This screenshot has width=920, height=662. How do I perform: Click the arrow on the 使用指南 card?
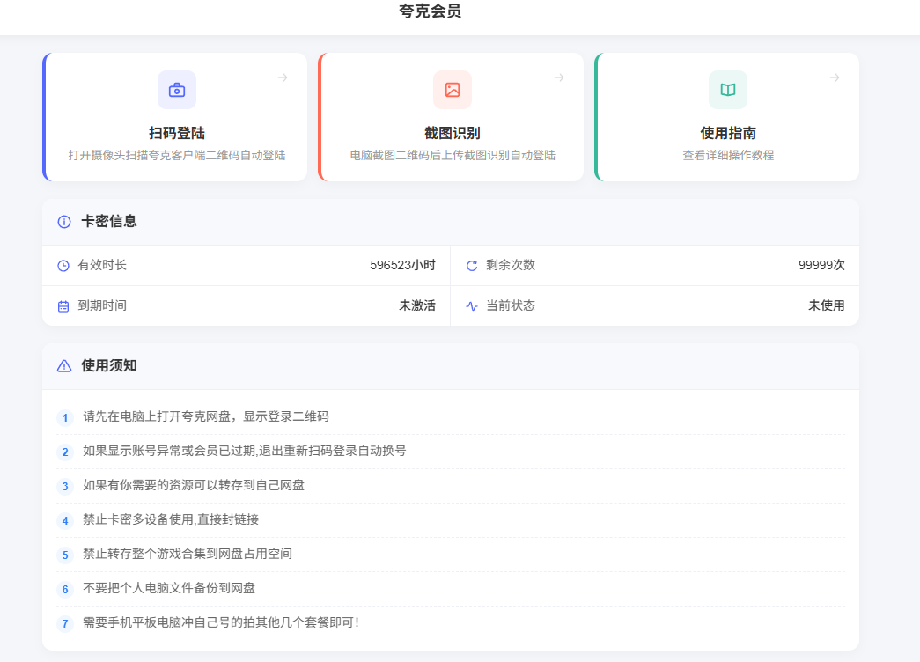[835, 77]
